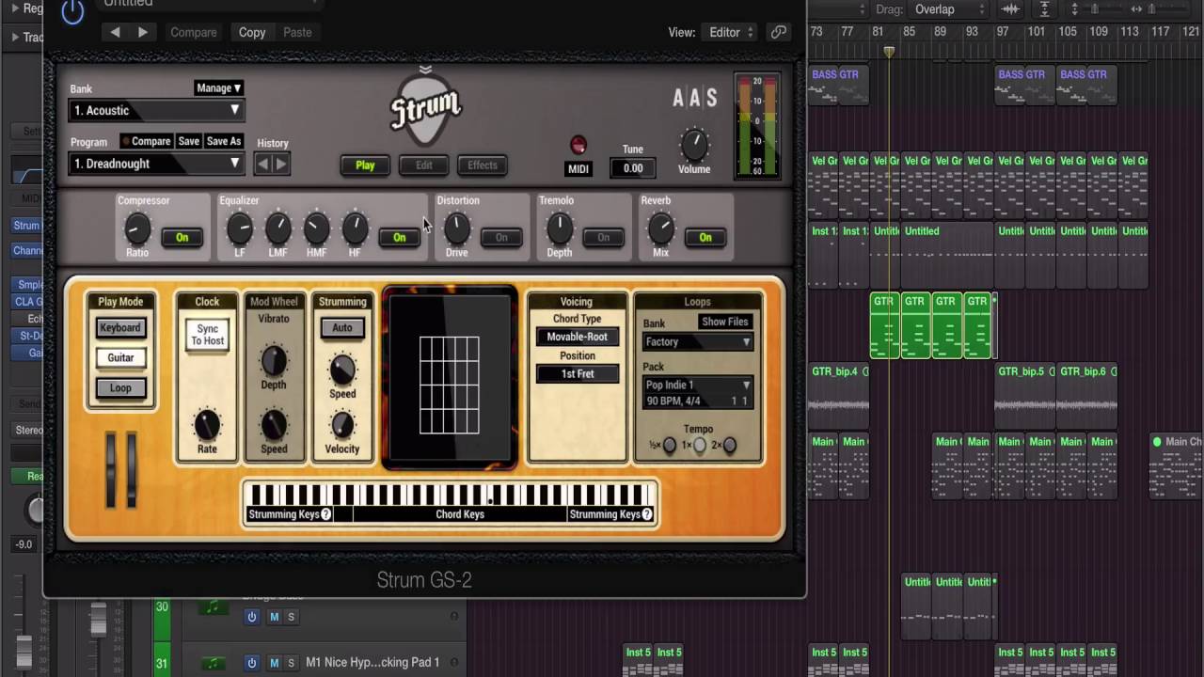Click track 31 green instrument icon

click(x=214, y=662)
